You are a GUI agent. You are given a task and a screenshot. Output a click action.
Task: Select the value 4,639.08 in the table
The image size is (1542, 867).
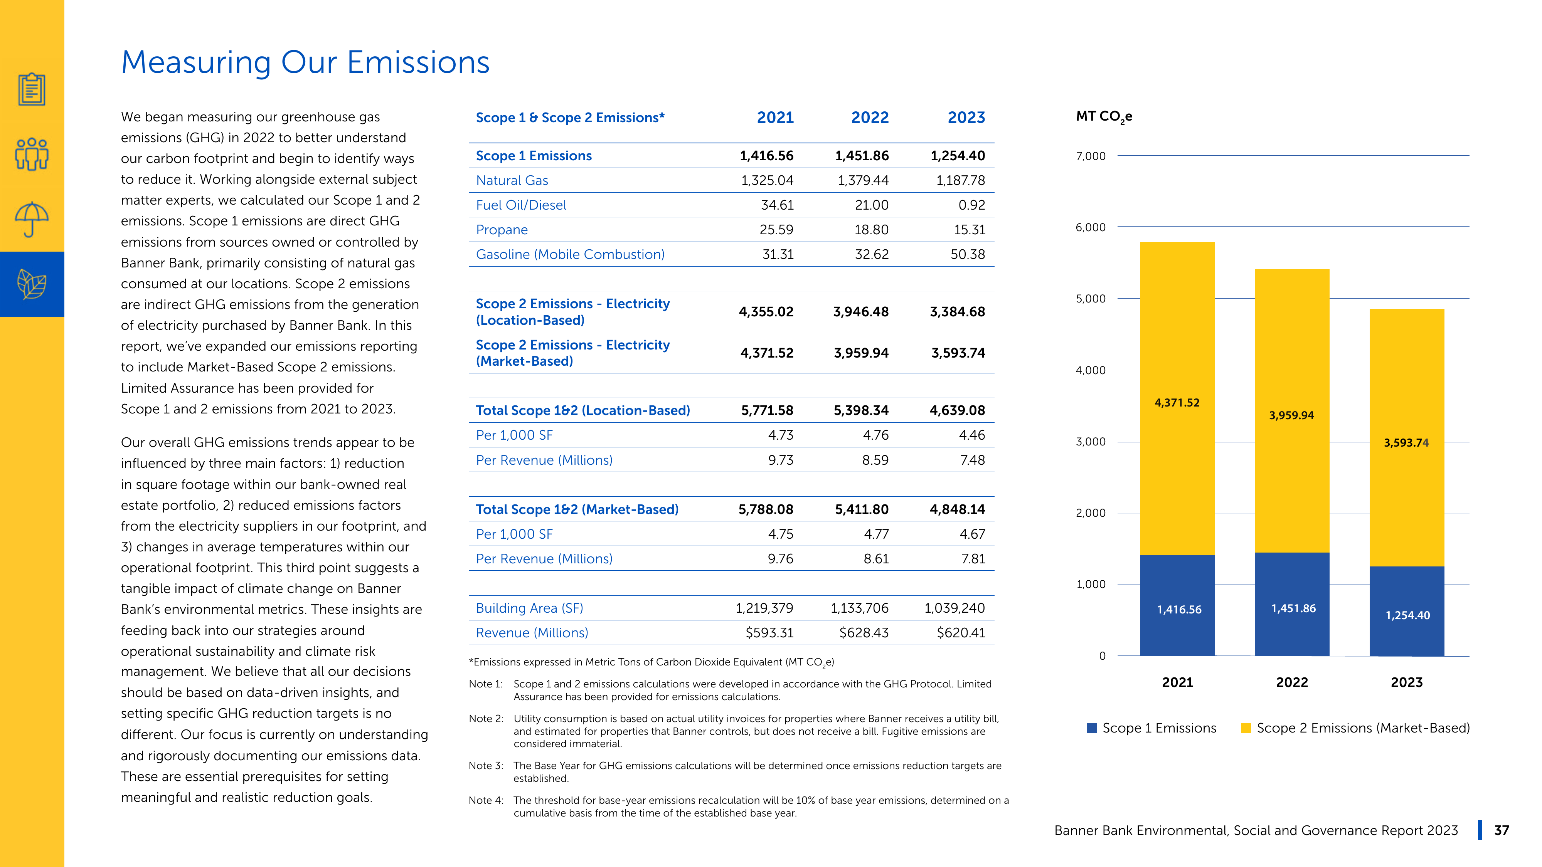pos(956,410)
